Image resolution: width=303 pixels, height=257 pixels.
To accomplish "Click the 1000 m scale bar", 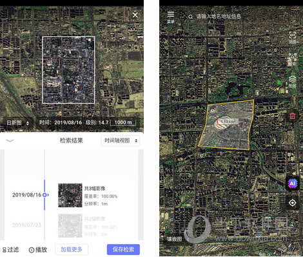I will [x=123, y=122].
